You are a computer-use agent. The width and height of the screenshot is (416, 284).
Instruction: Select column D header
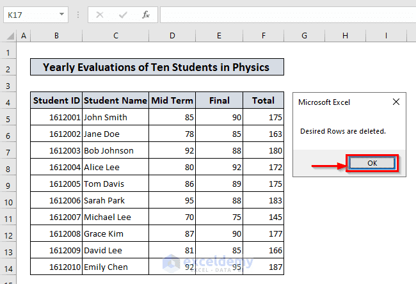click(x=172, y=36)
